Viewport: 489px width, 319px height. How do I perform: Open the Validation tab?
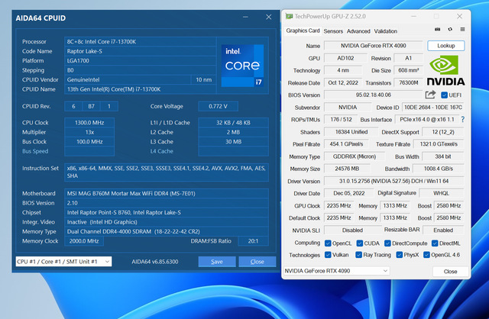tap(386, 31)
